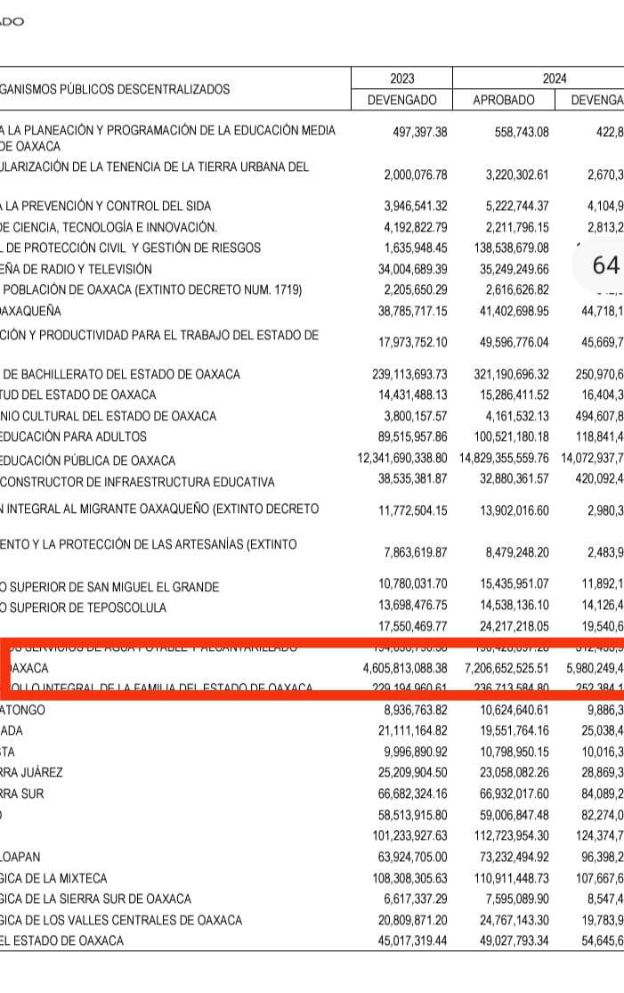The image size is (624, 993).
Task: Select the amount 3,946,541.32
Action: (415, 206)
